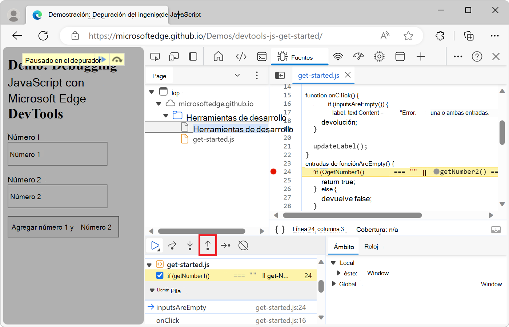Pretty-print code with curly braces icon

click(x=280, y=230)
